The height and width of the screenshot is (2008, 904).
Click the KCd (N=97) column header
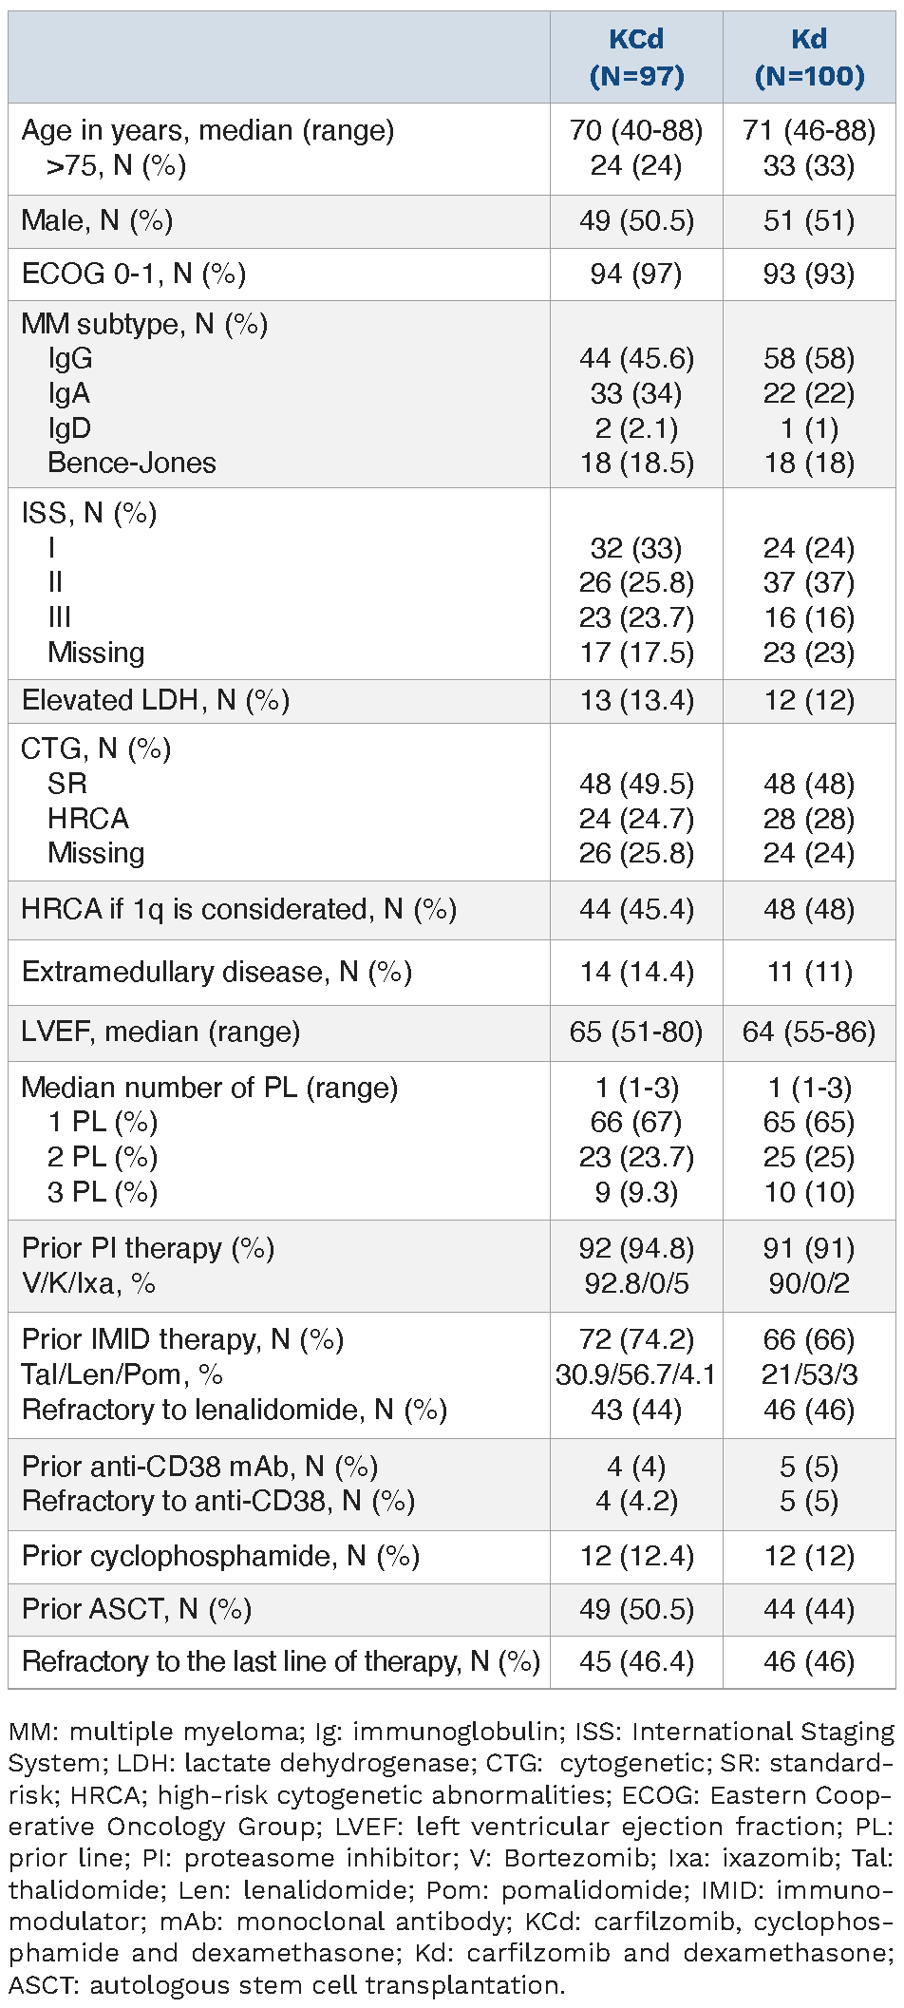click(636, 57)
